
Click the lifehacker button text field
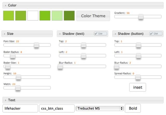[20, 108]
